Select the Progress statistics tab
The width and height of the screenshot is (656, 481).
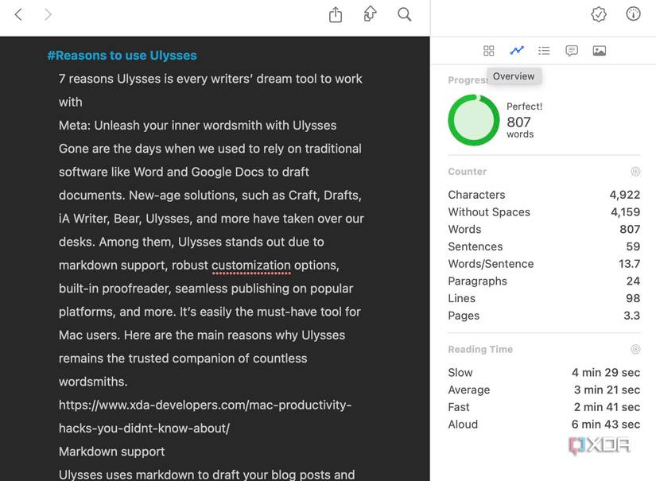point(517,51)
